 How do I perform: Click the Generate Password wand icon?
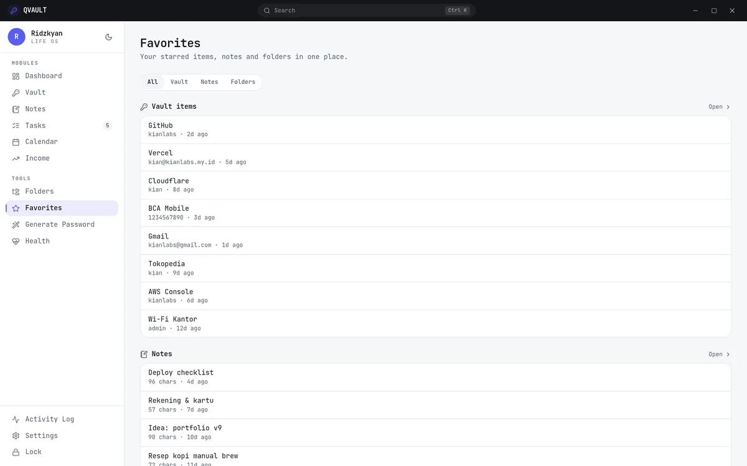pos(16,224)
